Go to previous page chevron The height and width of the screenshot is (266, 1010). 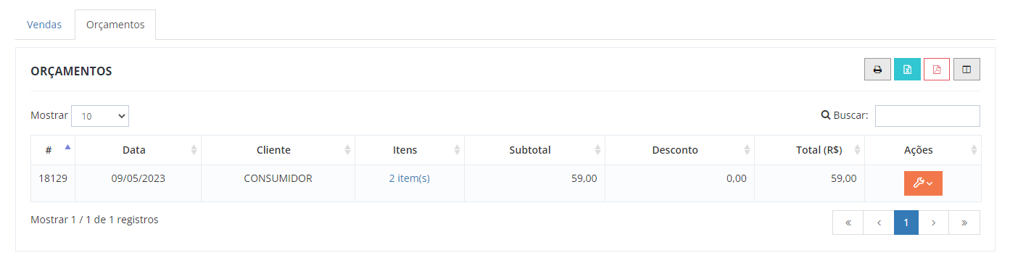coord(879,223)
